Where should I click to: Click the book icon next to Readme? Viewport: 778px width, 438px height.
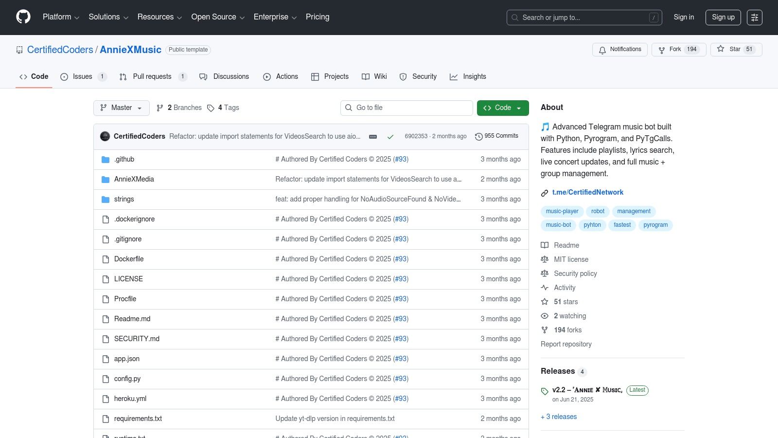coord(545,245)
